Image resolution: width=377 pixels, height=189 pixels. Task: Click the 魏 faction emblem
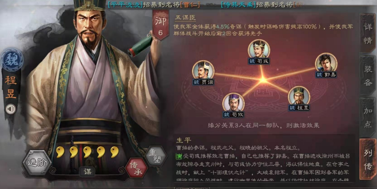click(12, 60)
